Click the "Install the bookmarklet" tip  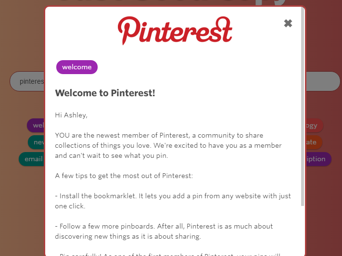(x=173, y=201)
